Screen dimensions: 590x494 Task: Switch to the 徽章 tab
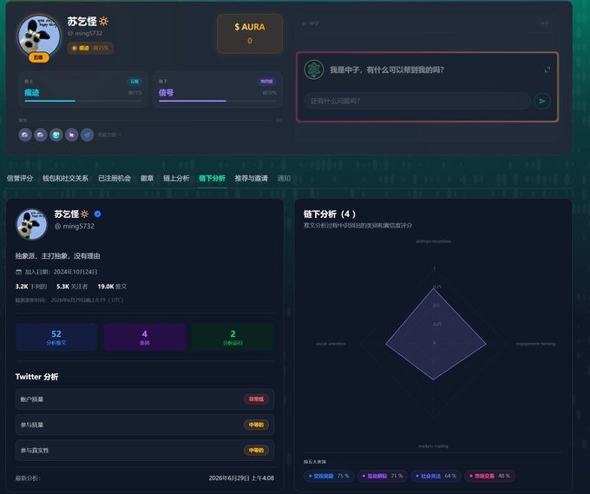coord(147,178)
